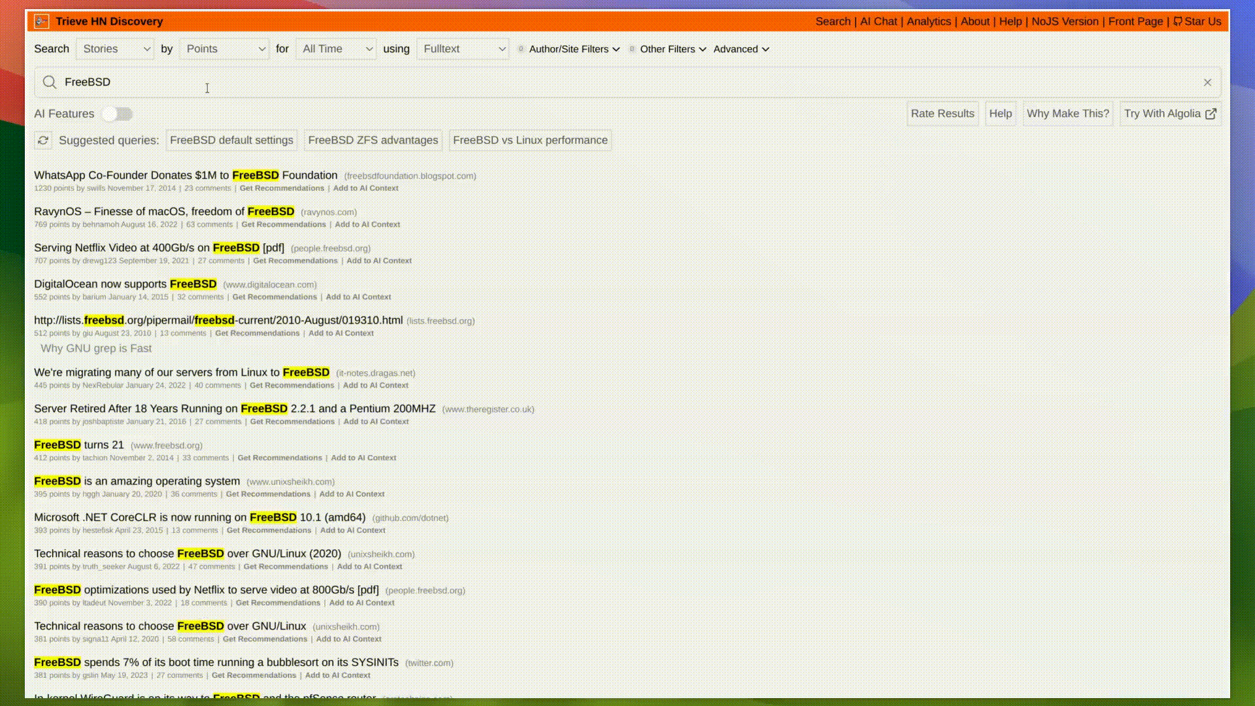Viewport: 1255px width, 706px height.
Task: Open the All Time date range dropdown
Action: (x=335, y=48)
